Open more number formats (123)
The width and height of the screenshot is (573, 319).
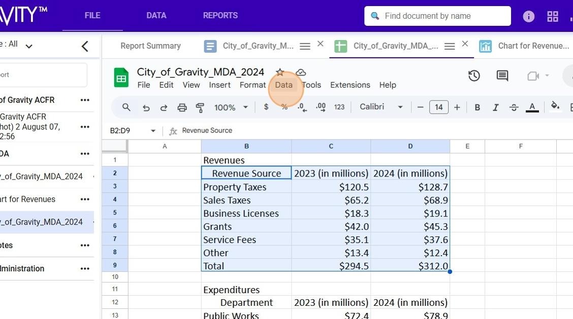pos(339,108)
